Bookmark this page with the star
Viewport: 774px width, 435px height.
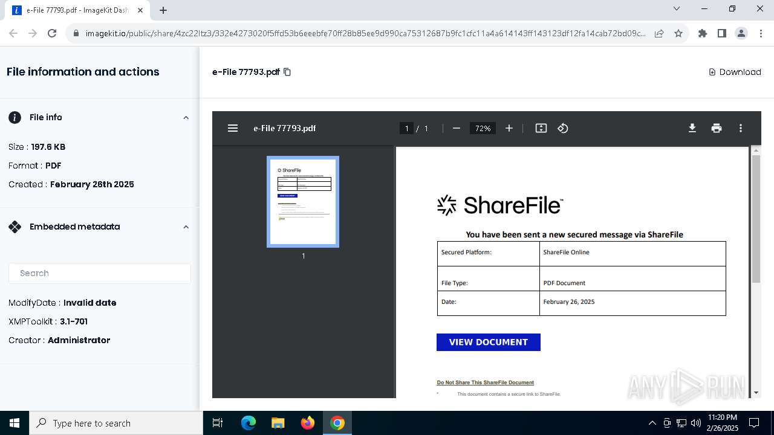click(x=678, y=34)
